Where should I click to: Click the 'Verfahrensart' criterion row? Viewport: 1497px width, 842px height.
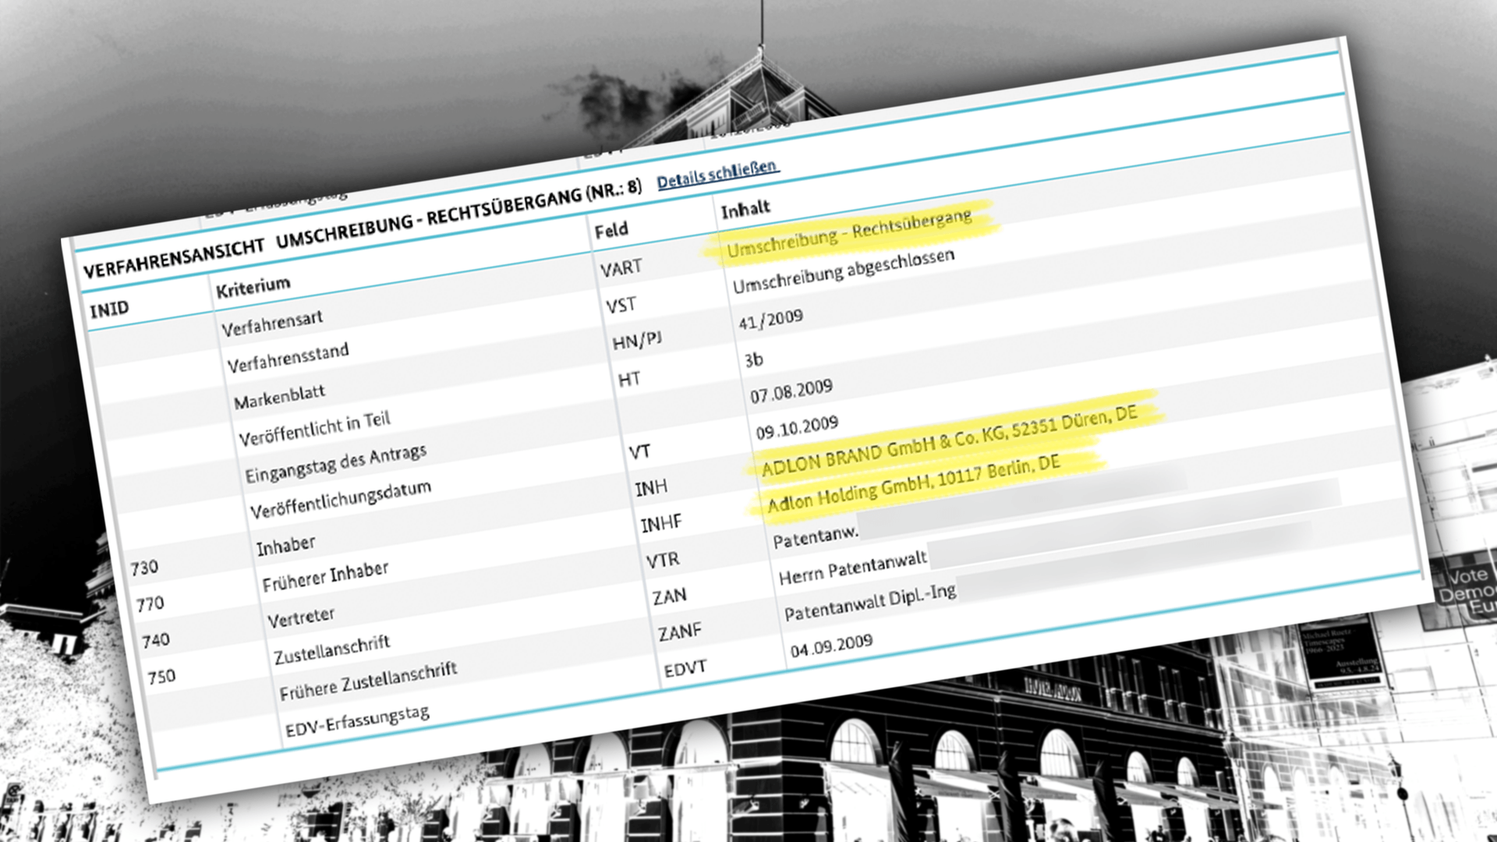[271, 323]
